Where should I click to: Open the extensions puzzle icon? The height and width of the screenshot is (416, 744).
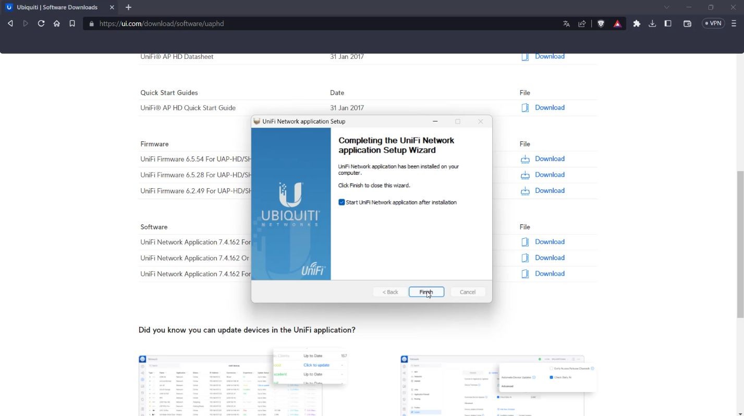[637, 23]
